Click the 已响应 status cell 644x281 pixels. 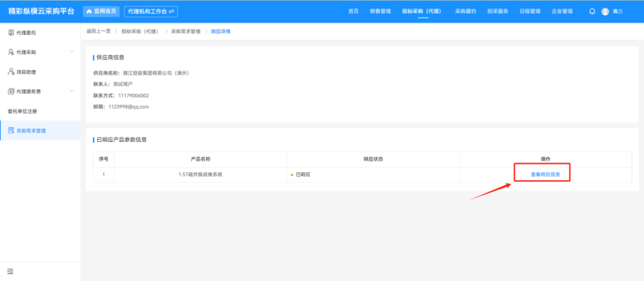373,175
